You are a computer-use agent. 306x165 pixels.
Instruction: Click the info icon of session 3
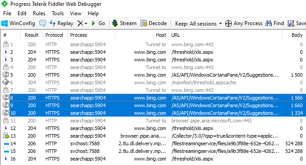pyautogui.click(x=6, y=60)
